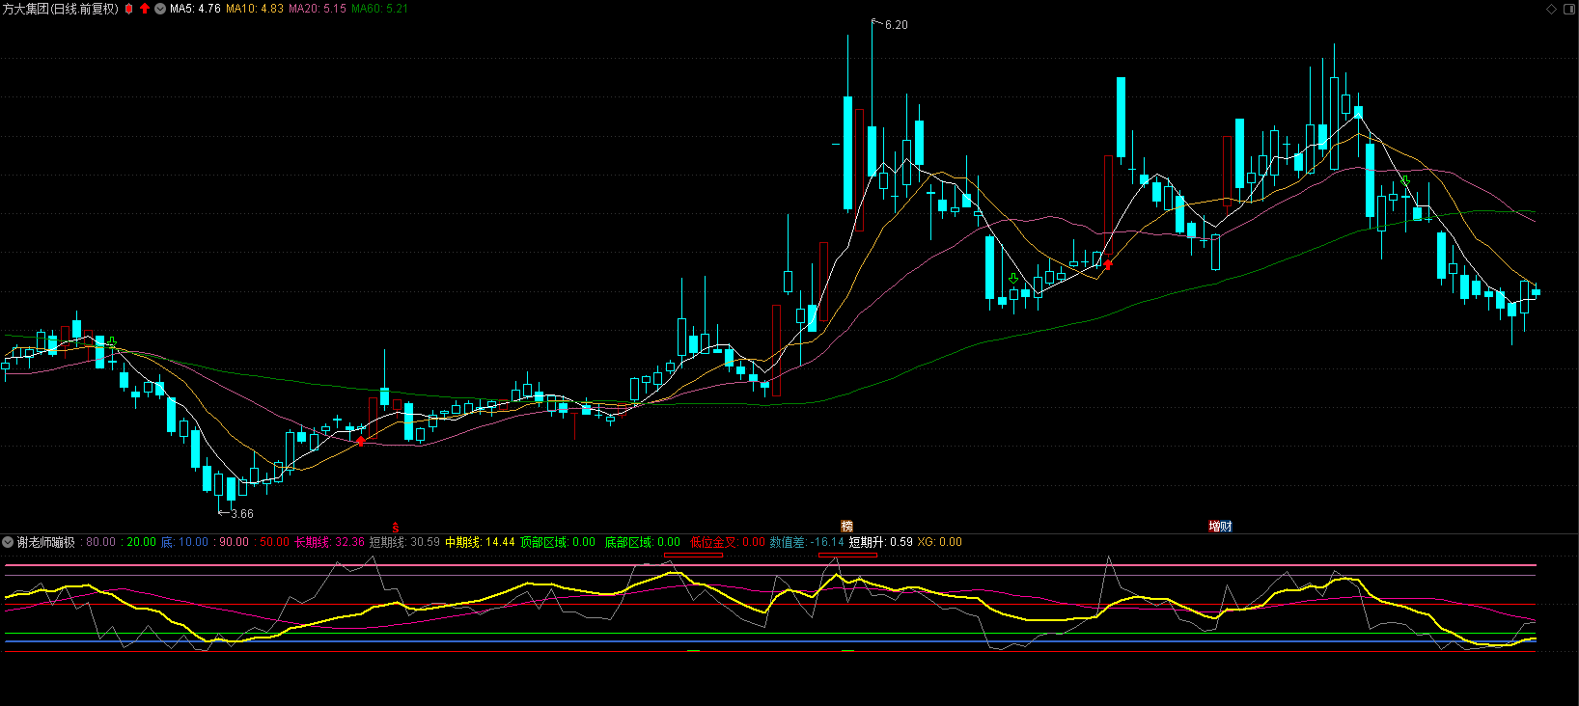1579x706 pixels.
Task: Click the left diamond icon at top right
Action: coord(1552,9)
